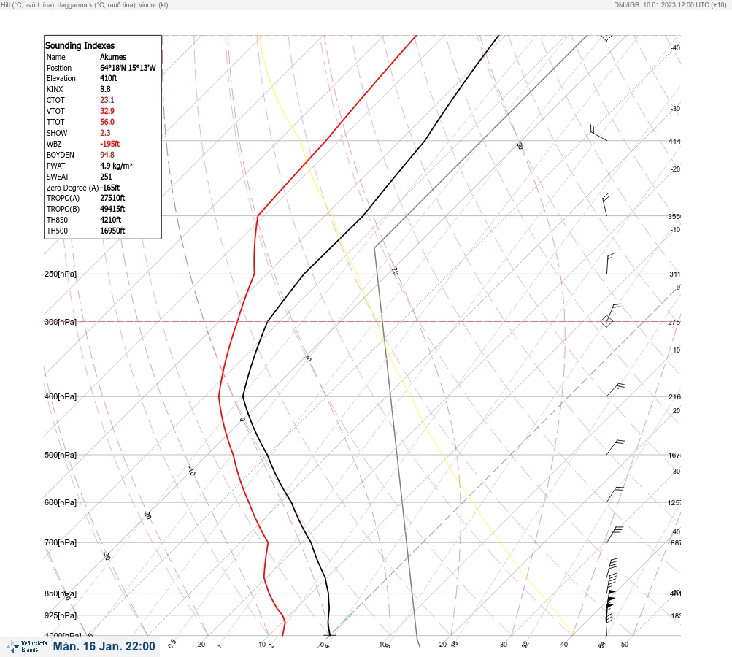This screenshot has width=732, height=657.
Task: Click the VTOT value '32.9'
Action: (107, 111)
